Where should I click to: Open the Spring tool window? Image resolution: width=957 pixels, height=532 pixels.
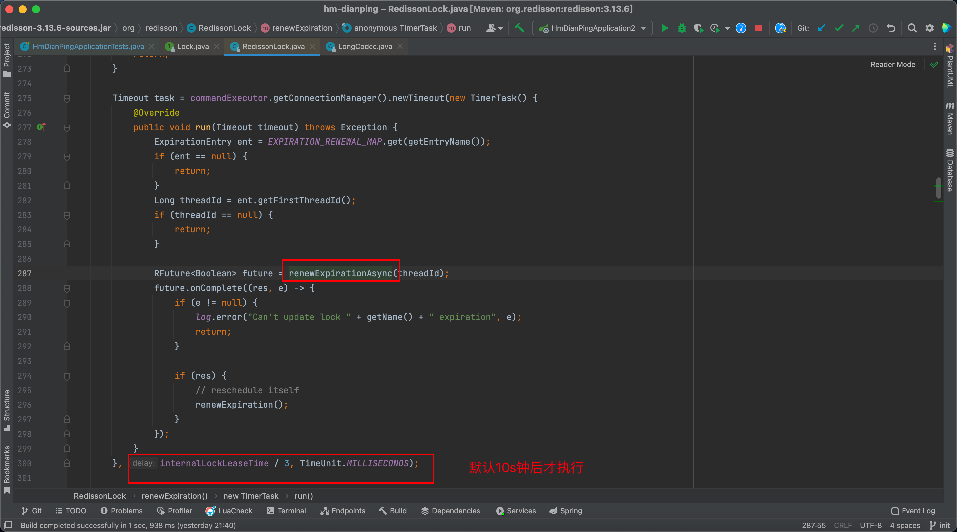(x=566, y=511)
